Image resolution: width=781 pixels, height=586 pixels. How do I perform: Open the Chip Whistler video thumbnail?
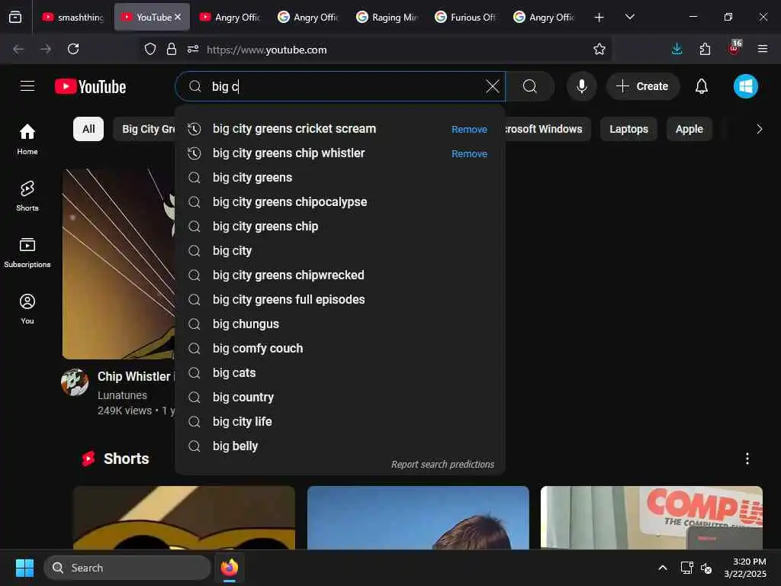point(118,263)
